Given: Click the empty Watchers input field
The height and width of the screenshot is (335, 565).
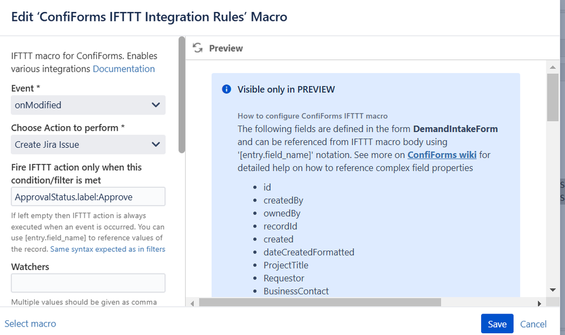Looking at the screenshot, I should (x=88, y=284).
